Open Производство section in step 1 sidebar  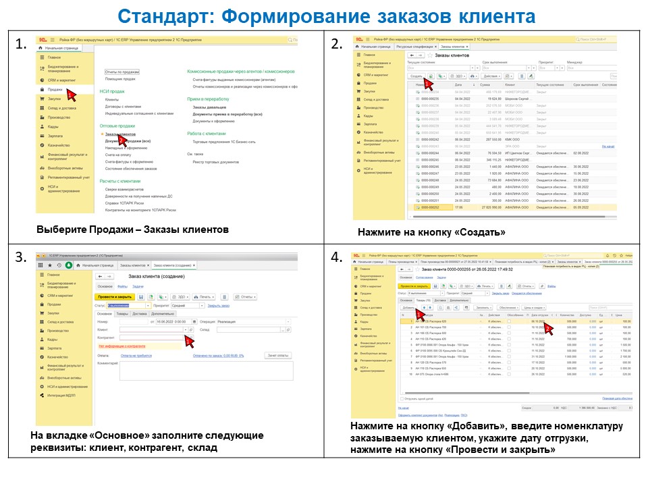click(x=59, y=117)
